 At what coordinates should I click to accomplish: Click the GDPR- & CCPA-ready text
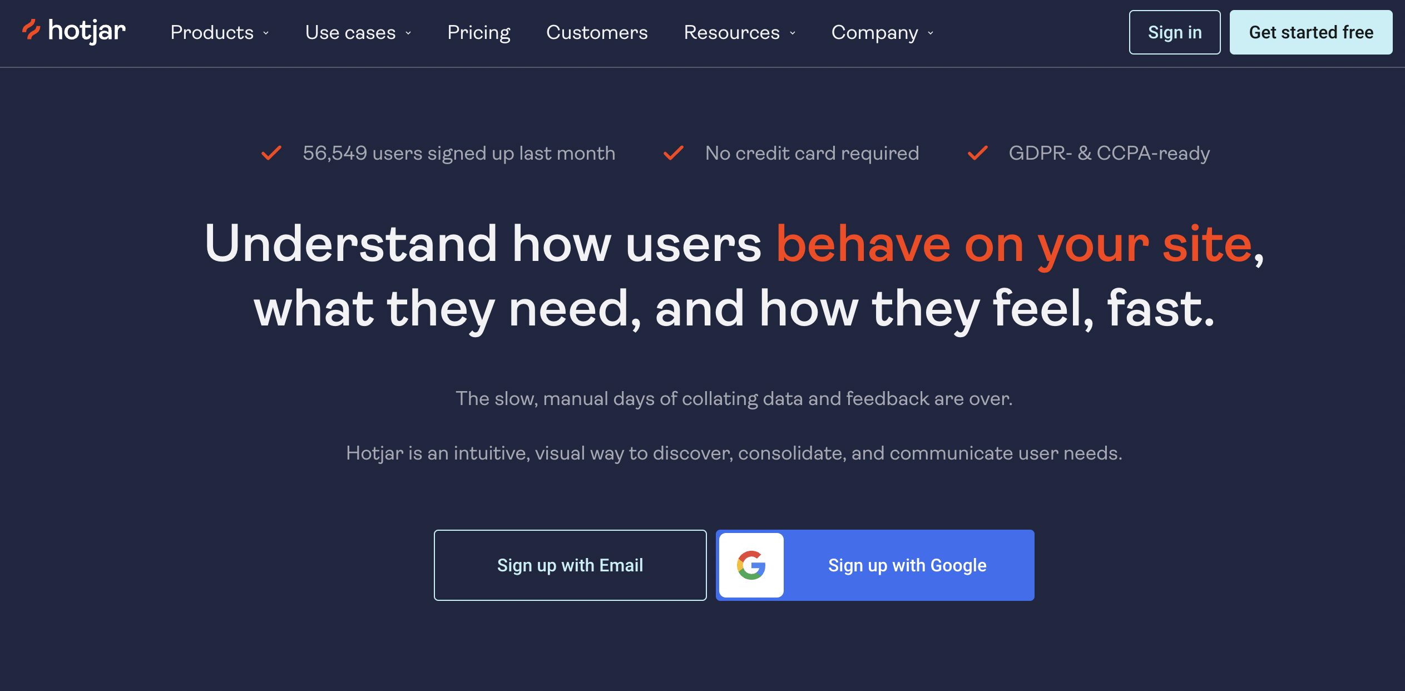click(1109, 153)
